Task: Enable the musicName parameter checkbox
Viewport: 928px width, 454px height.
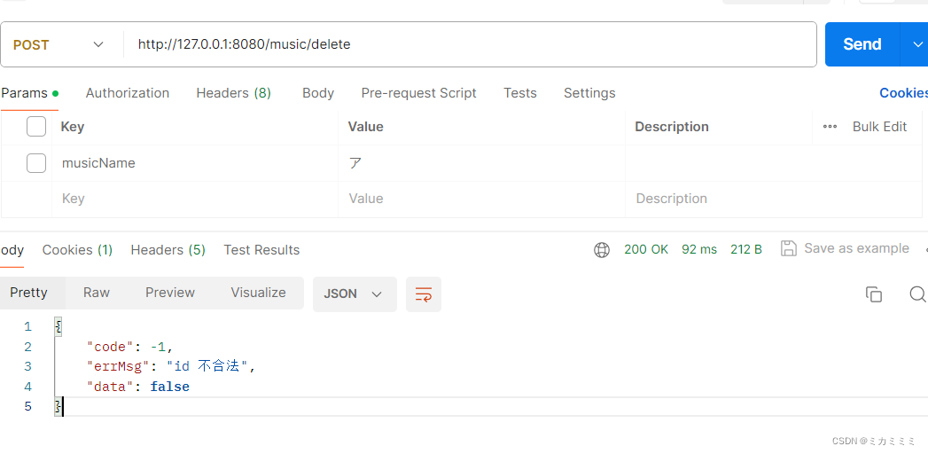Action: point(36,163)
